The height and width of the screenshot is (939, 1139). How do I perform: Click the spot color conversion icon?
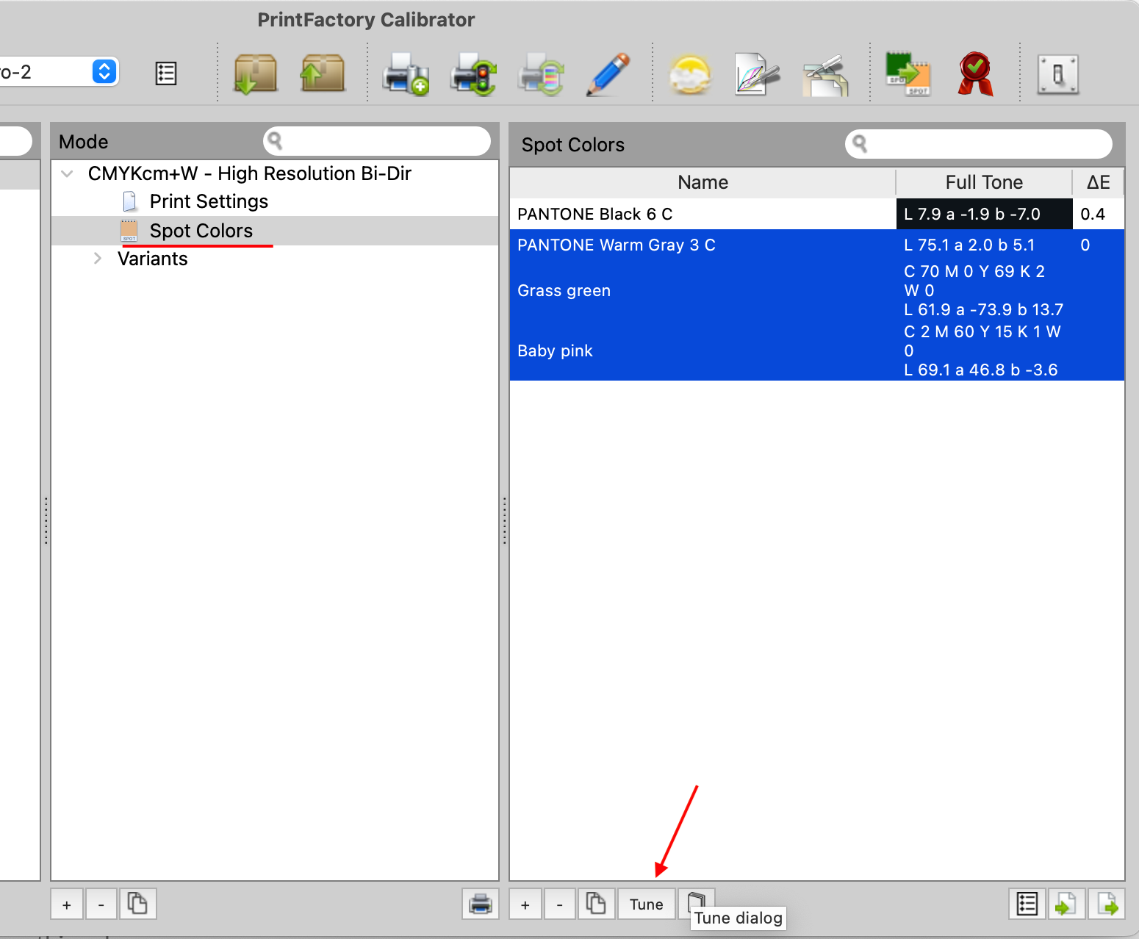point(908,73)
